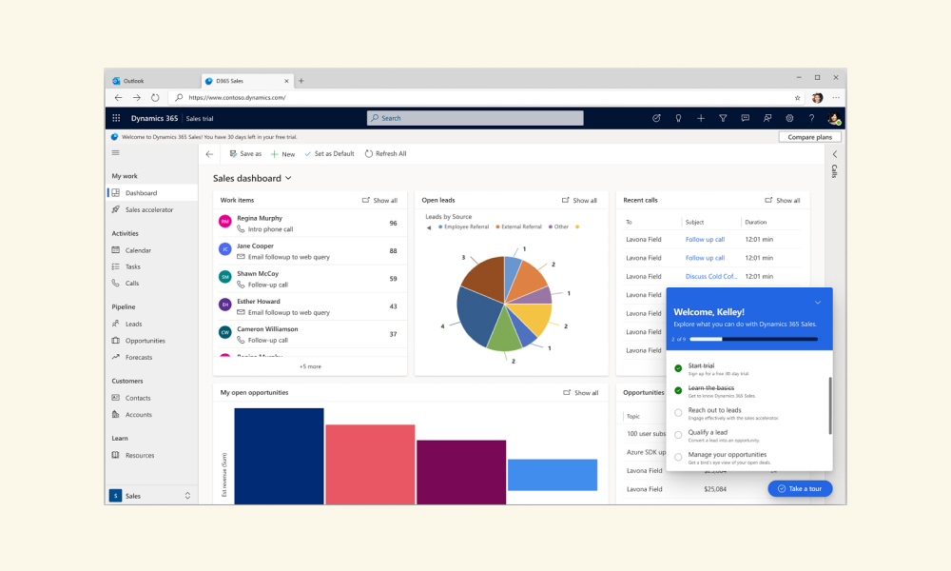Expand +5 more work items
This screenshot has height=571, width=951.
pyautogui.click(x=310, y=366)
